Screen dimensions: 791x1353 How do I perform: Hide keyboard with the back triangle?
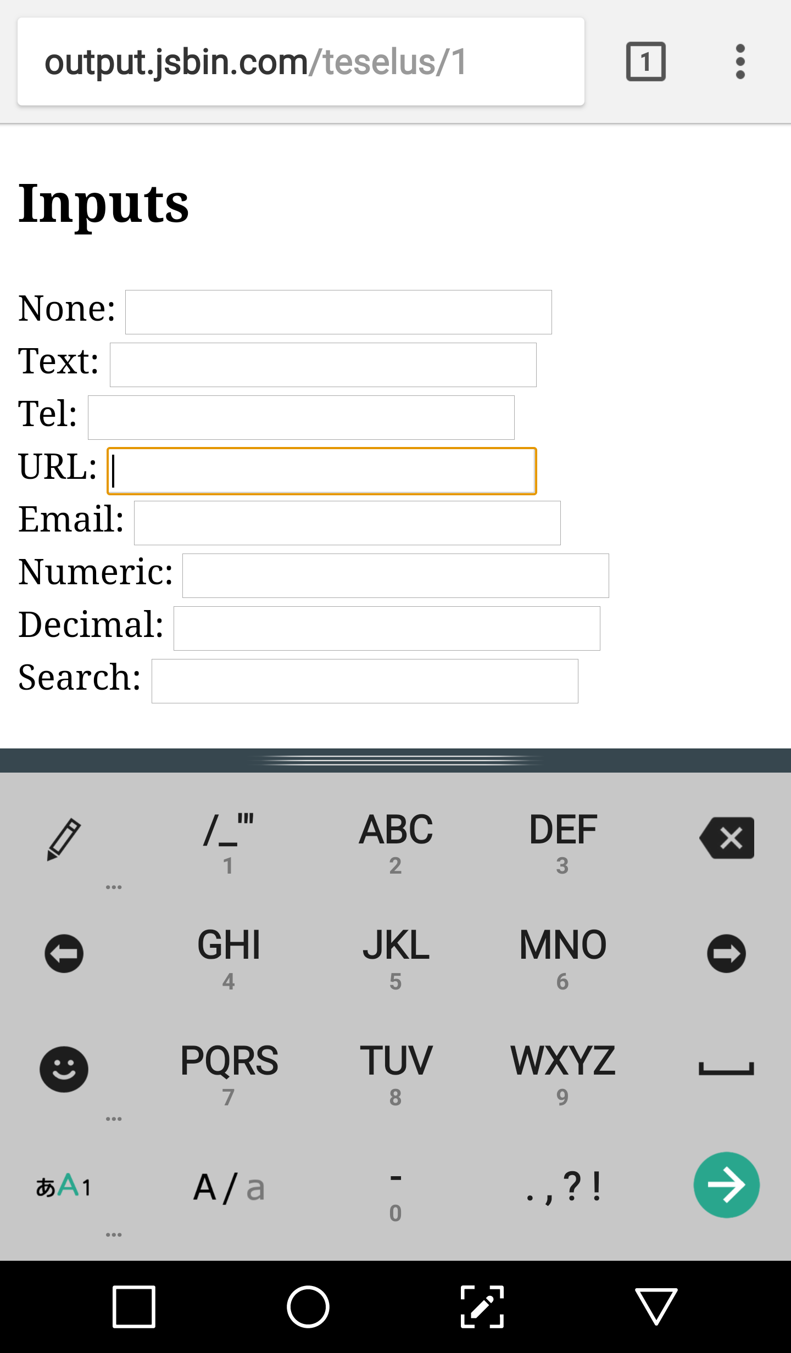pyautogui.click(x=656, y=1306)
